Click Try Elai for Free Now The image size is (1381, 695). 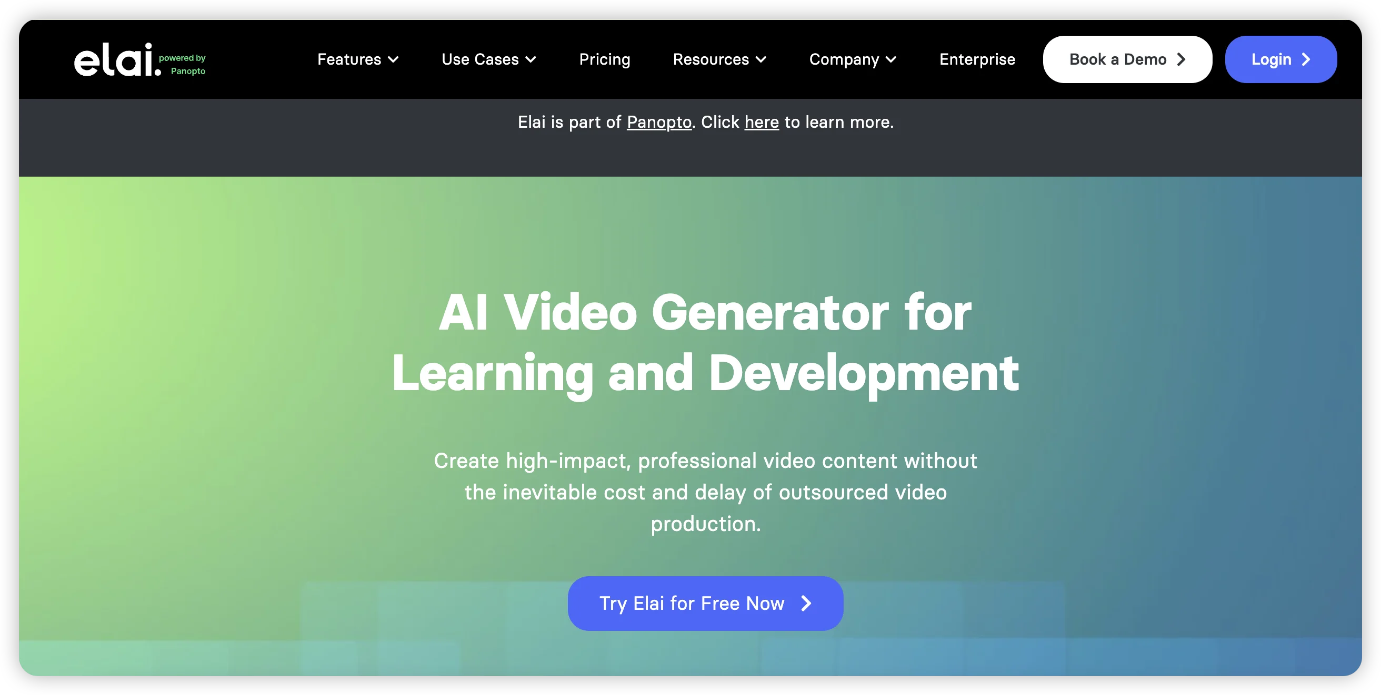[705, 604]
